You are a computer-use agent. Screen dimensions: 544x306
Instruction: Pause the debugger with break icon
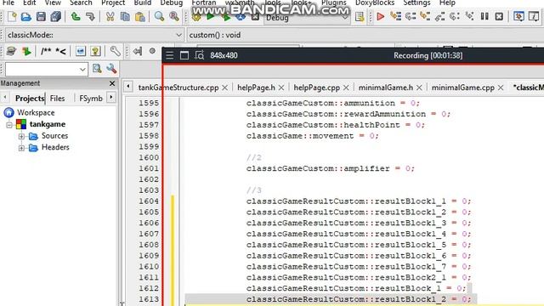coord(484,16)
